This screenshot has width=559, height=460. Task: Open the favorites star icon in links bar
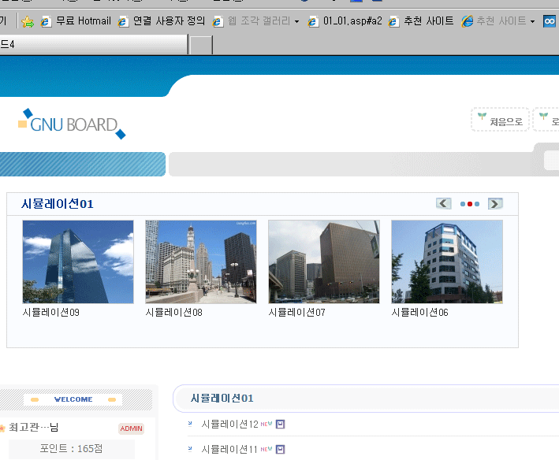(28, 21)
